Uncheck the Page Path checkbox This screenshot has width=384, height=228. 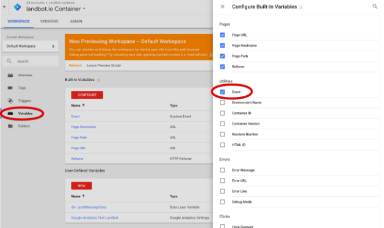[222, 56]
